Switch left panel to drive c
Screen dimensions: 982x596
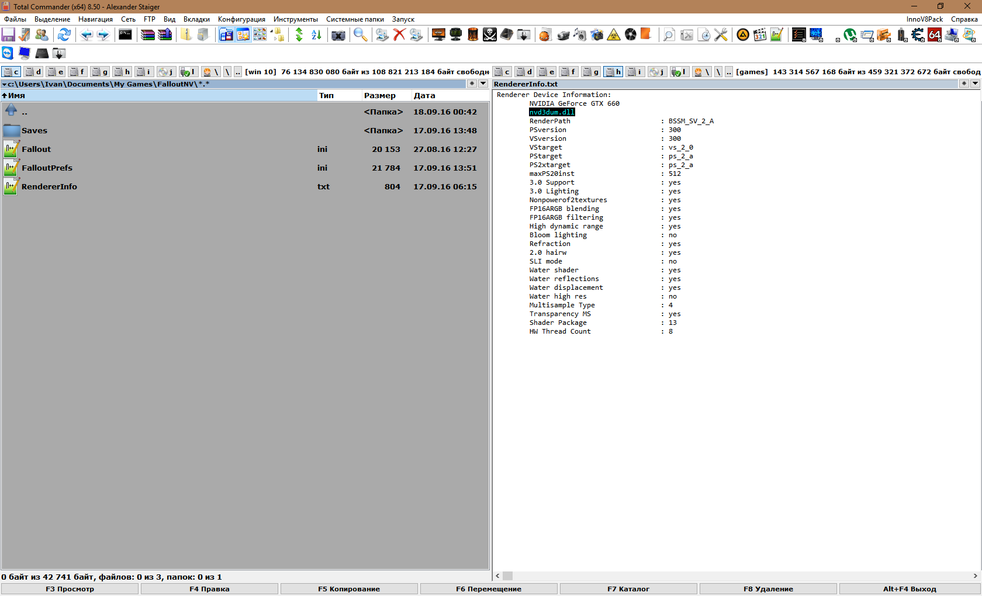coord(11,72)
